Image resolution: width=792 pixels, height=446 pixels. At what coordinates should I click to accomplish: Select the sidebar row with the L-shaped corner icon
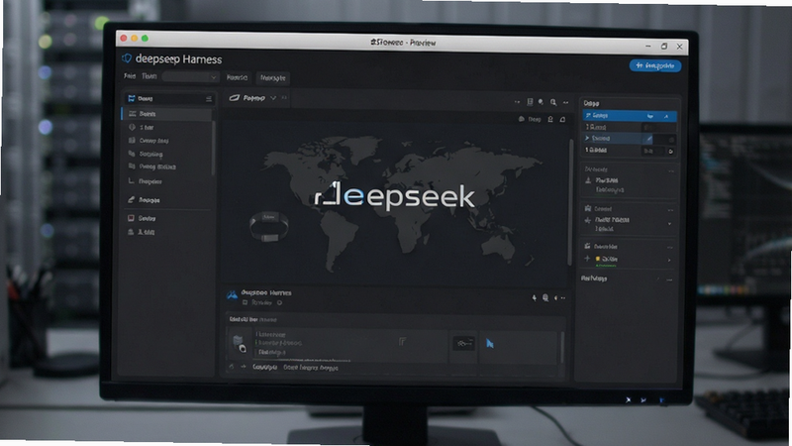(167, 181)
